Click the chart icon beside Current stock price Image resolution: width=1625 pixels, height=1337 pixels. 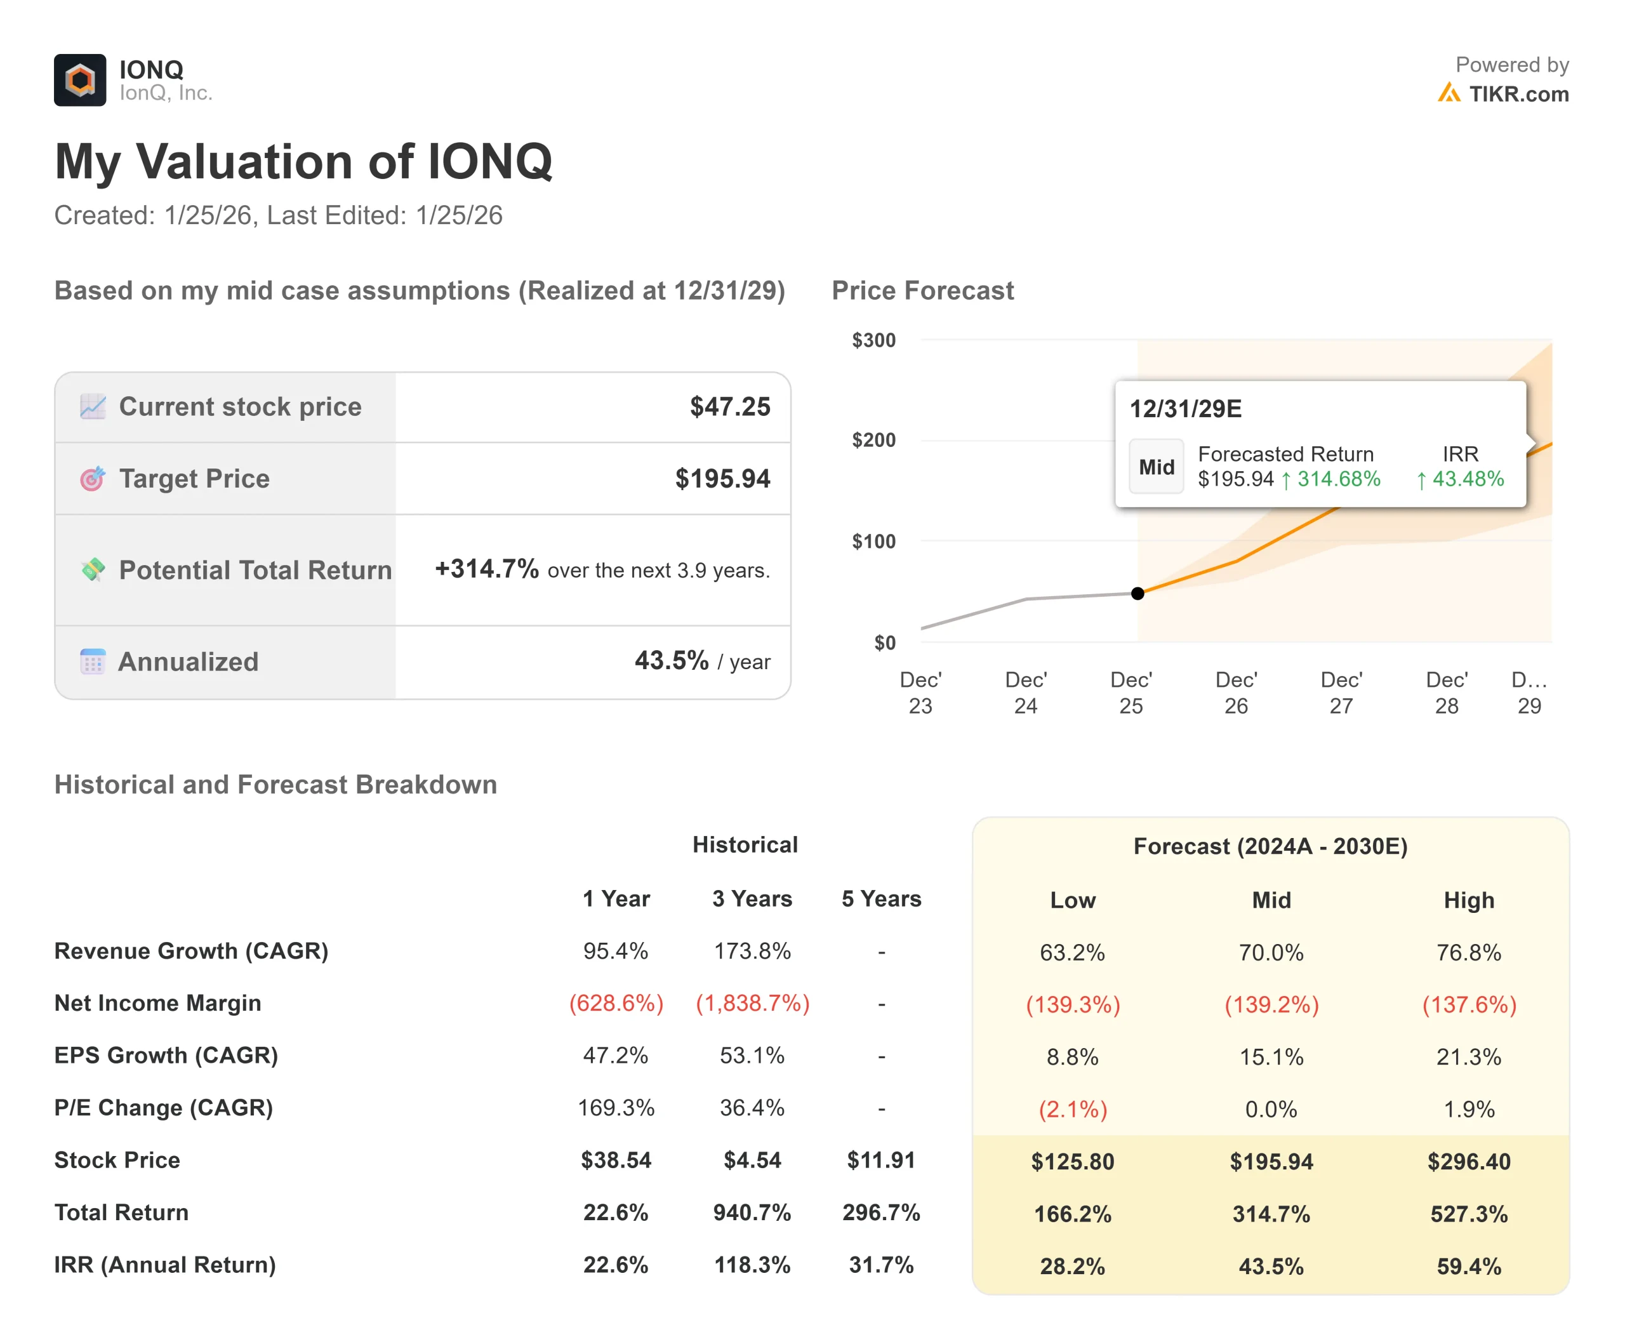[93, 406]
